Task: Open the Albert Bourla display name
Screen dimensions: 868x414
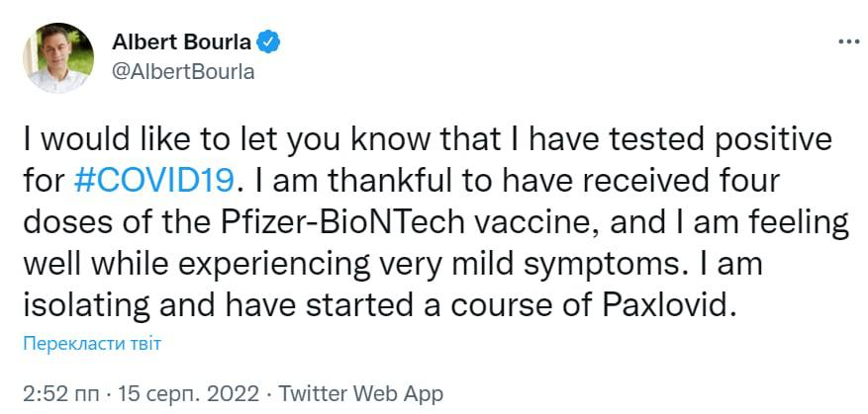Action: tap(183, 42)
